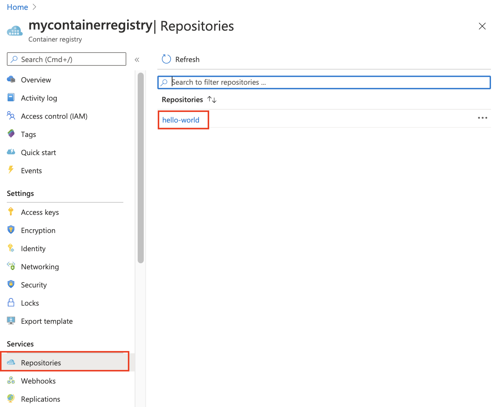The width and height of the screenshot is (494, 407).
Task: Select Repositories under Services
Action: [x=41, y=362]
